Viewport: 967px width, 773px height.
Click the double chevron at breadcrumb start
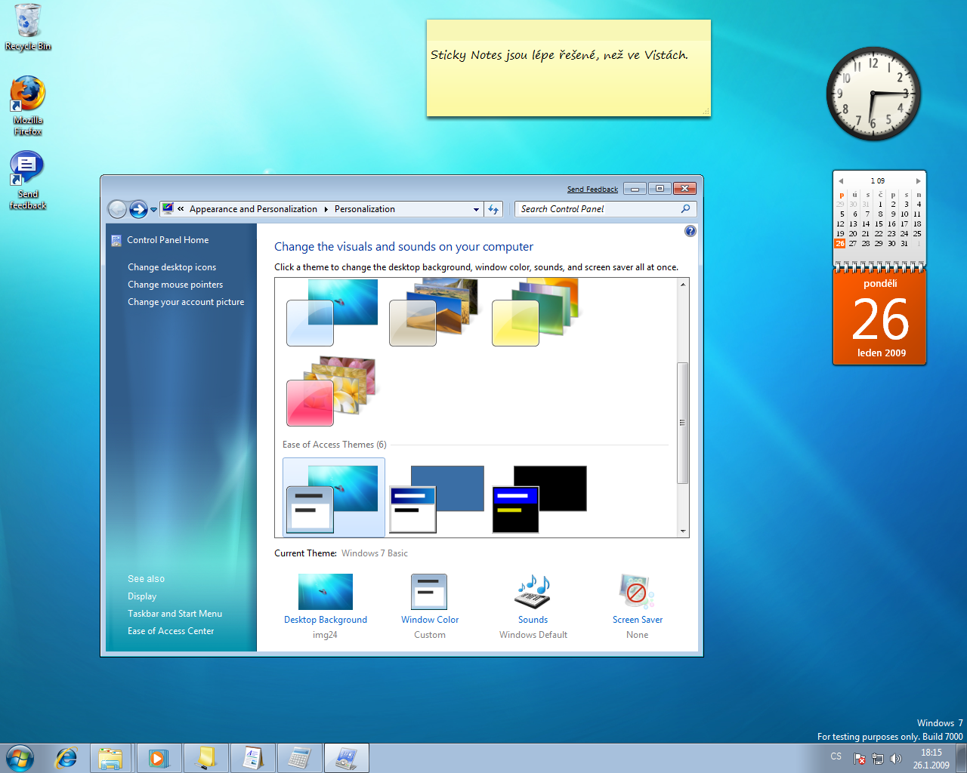tap(181, 209)
